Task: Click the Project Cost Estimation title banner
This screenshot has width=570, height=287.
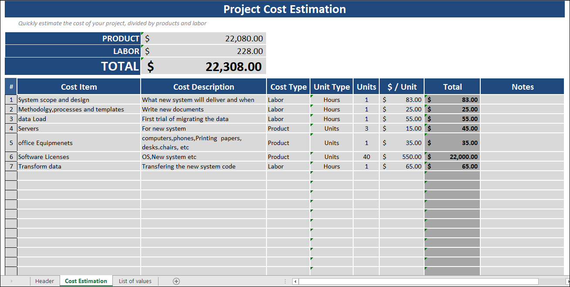Action: click(285, 9)
